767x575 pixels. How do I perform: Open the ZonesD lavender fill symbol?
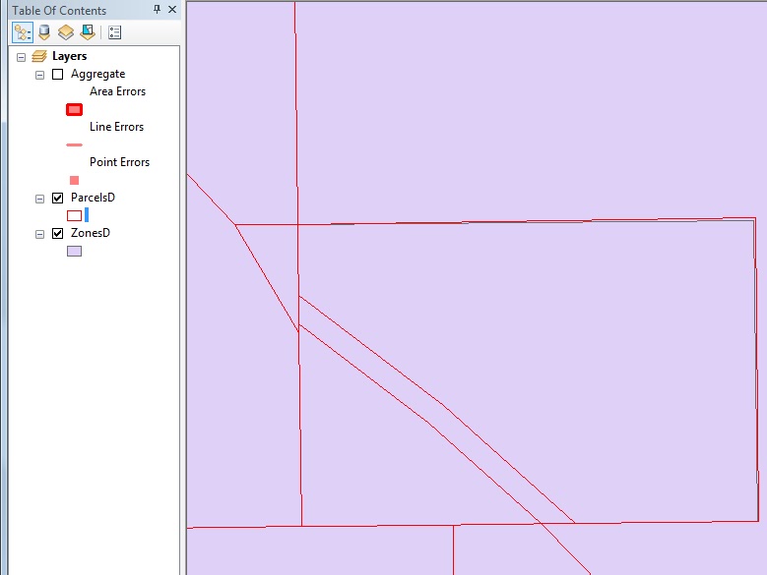pyautogui.click(x=75, y=252)
